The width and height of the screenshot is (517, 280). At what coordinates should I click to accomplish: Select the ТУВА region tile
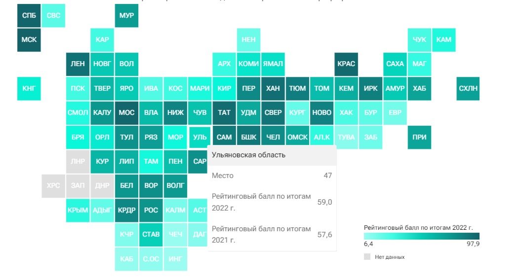click(346, 137)
